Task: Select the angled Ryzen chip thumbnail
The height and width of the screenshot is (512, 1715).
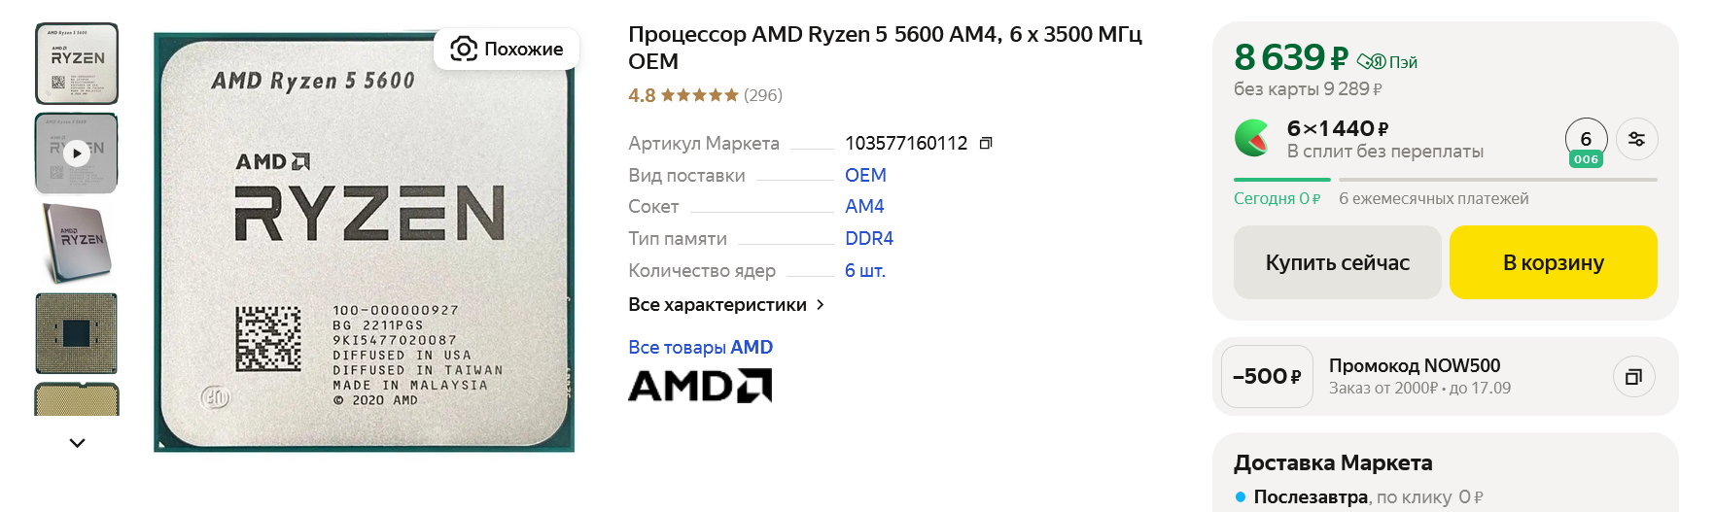Action: (x=77, y=243)
